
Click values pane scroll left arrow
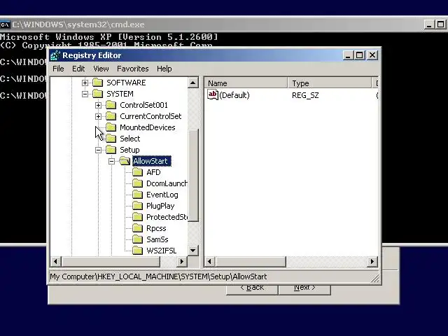210,261
